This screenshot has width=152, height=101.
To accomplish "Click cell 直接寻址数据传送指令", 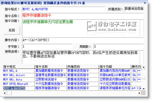I will [51, 75].
